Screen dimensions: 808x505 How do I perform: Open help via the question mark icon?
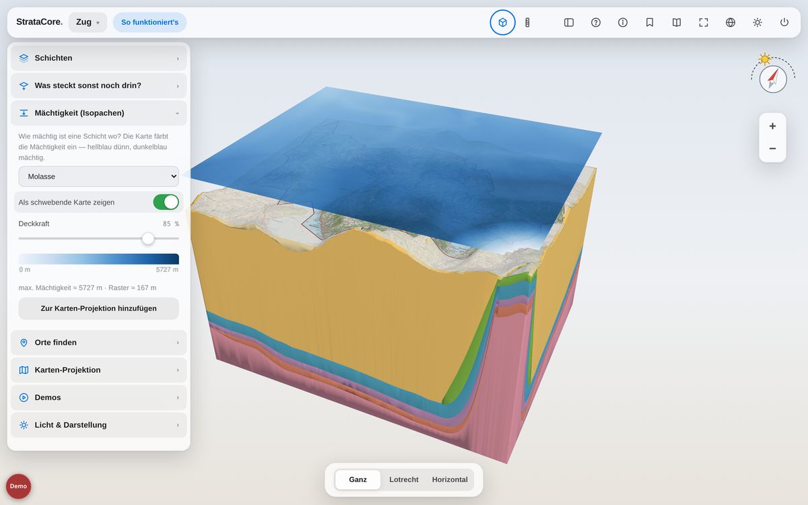pyautogui.click(x=596, y=22)
